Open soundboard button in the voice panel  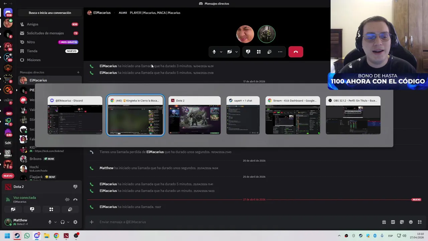pyautogui.click(x=70, y=209)
